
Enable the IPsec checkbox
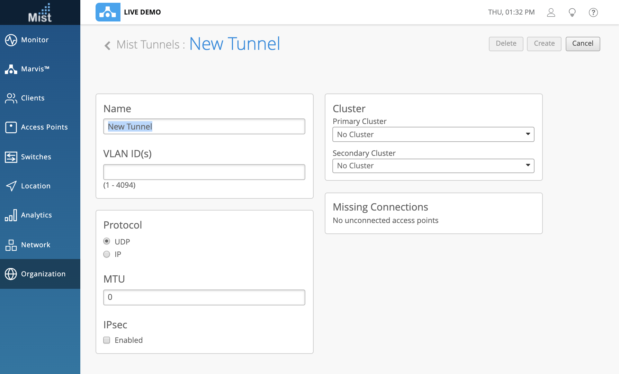point(107,340)
